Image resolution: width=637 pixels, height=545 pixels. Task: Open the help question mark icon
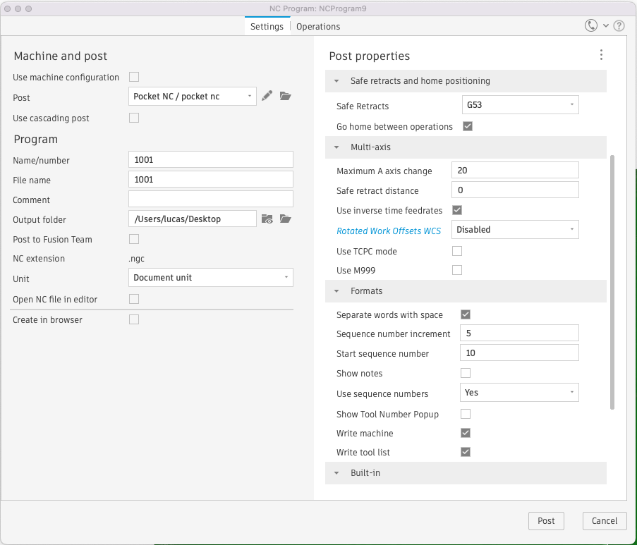pyautogui.click(x=619, y=26)
